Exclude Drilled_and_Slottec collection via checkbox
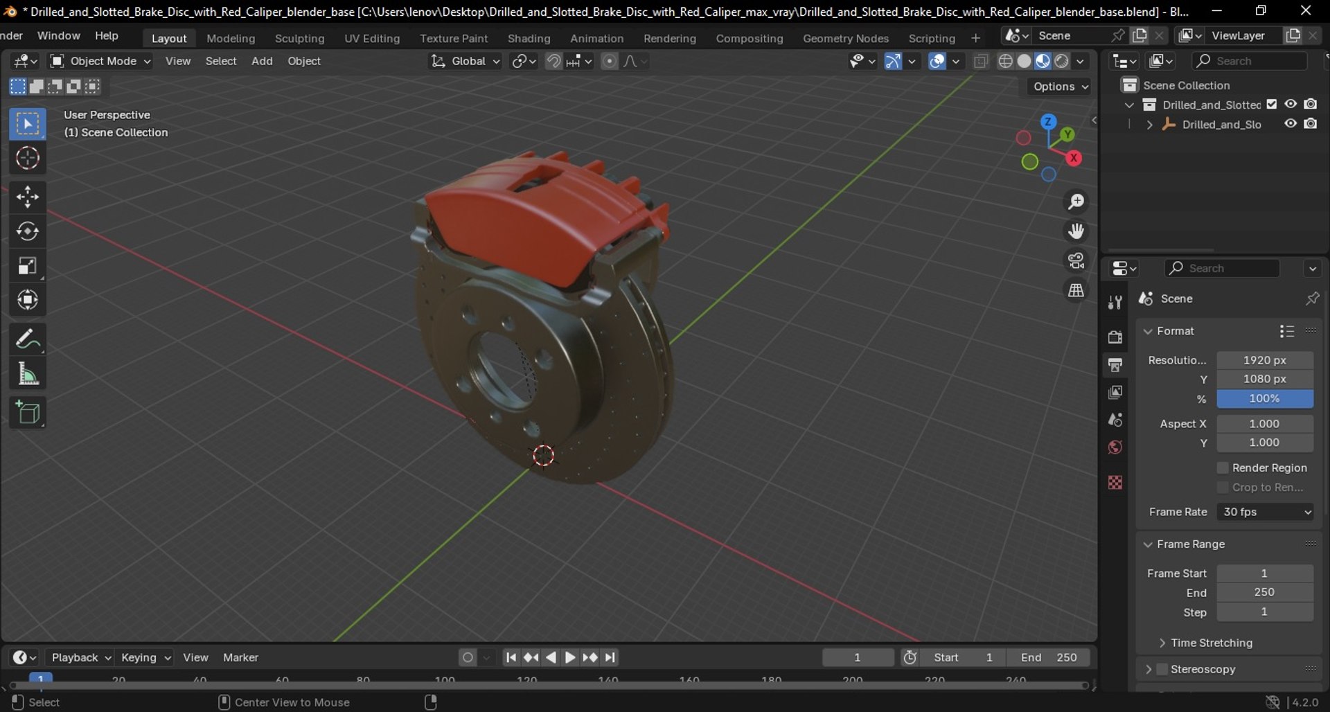 [1272, 105]
